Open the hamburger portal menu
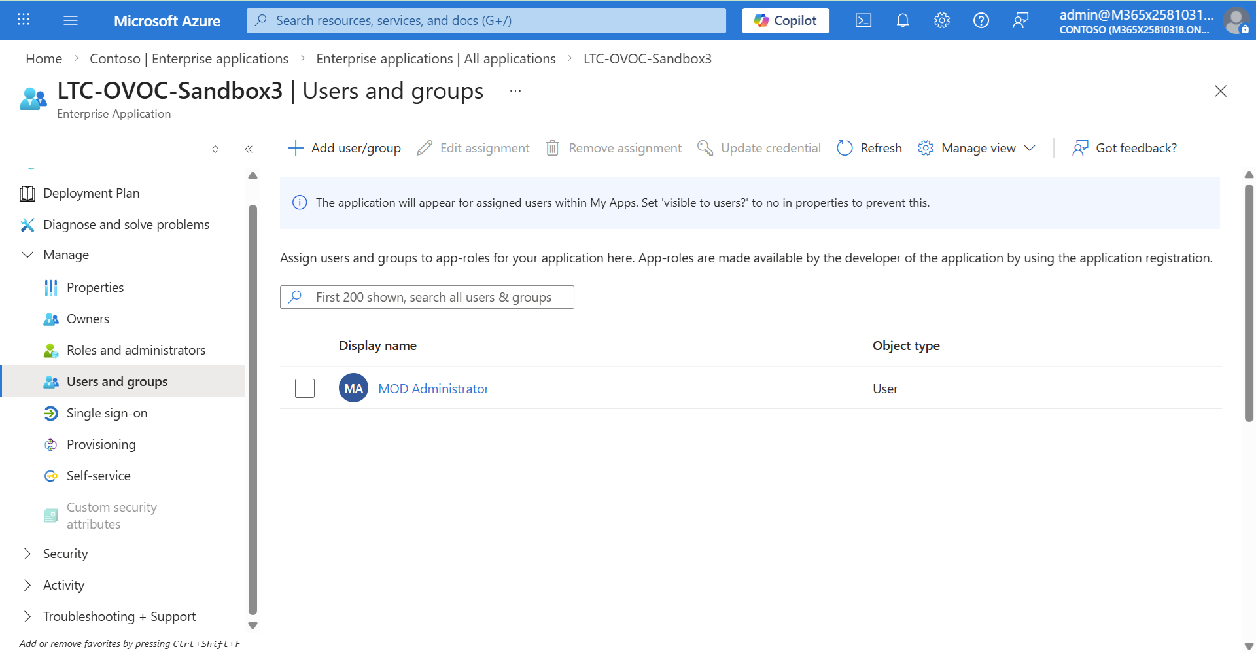 pos(71,20)
